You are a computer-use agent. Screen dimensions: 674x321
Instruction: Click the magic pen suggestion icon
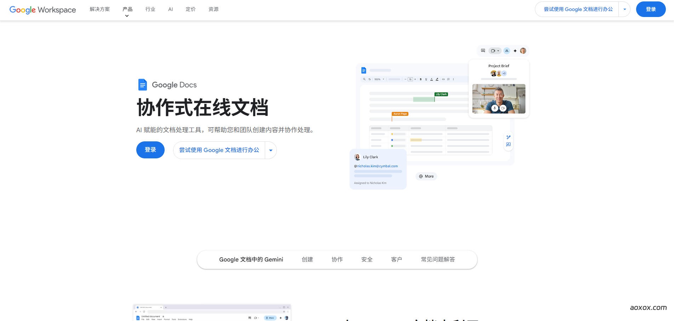click(x=508, y=137)
